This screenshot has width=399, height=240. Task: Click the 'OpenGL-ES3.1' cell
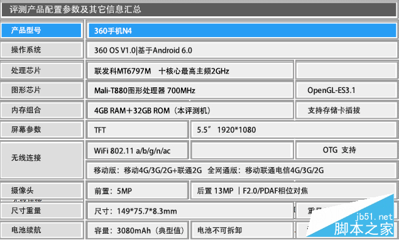click(x=346, y=90)
